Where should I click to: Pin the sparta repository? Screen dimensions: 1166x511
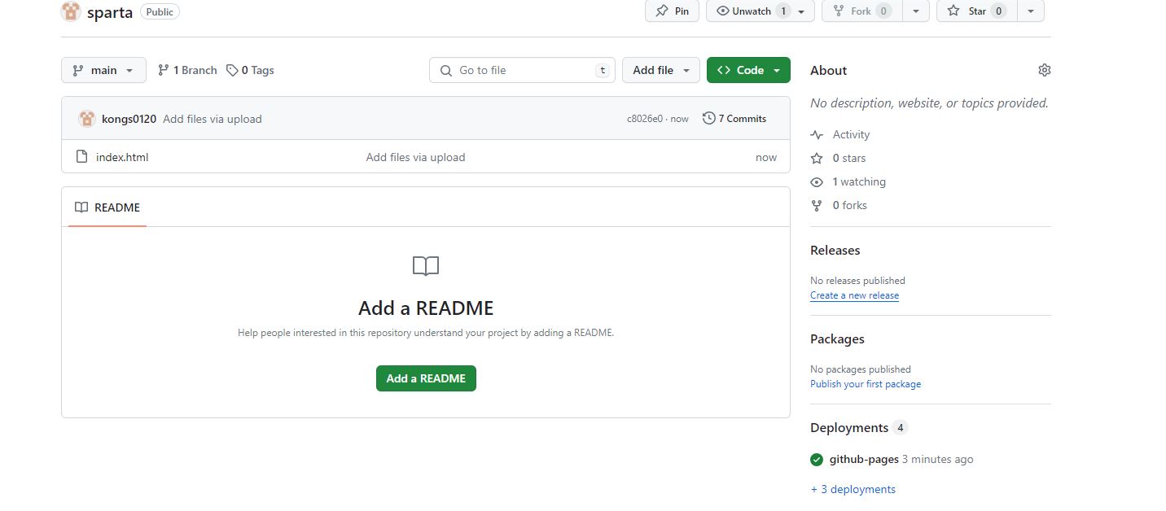pyautogui.click(x=672, y=11)
